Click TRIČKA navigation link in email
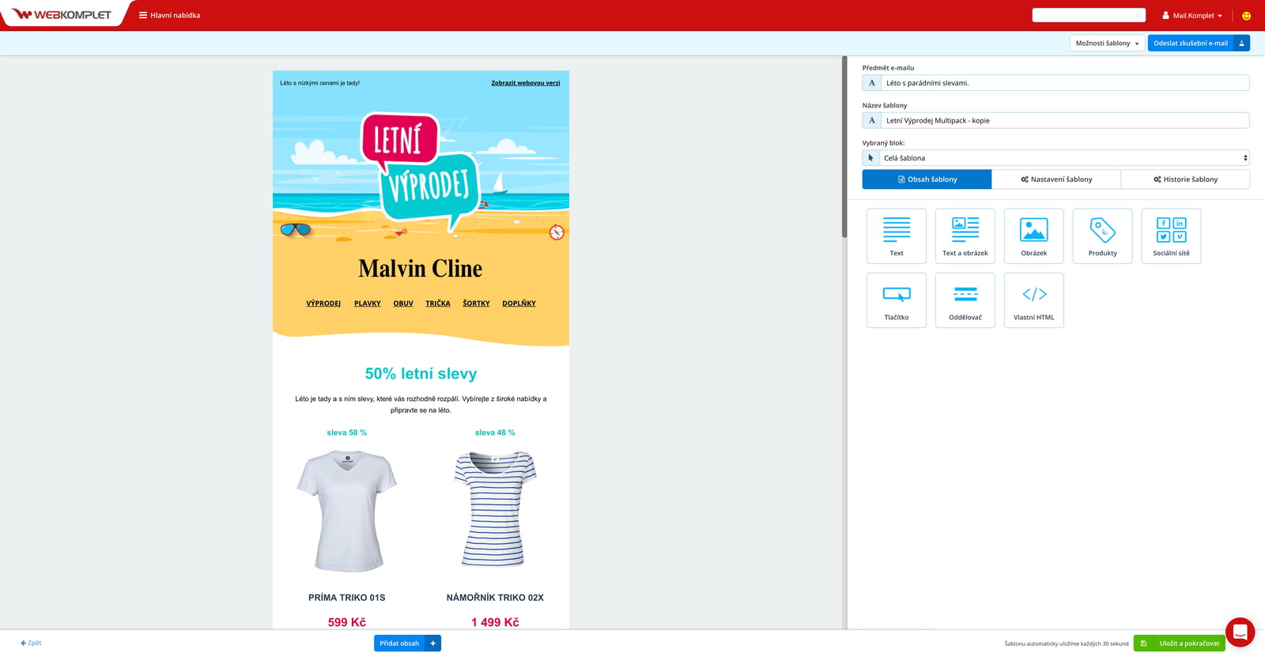 438,304
